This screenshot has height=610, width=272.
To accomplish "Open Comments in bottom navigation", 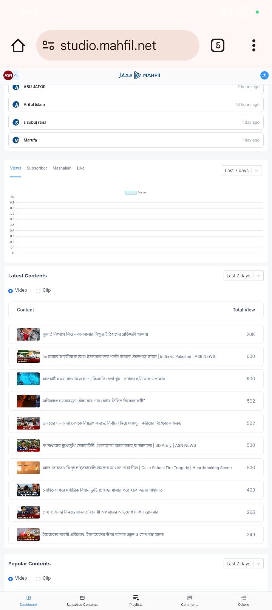I will click(190, 601).
